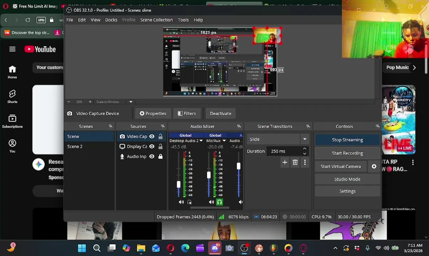This screenshot has height=256, width=429.
Task: Click Stop Streaming button
Action: [x=347, y=140]
